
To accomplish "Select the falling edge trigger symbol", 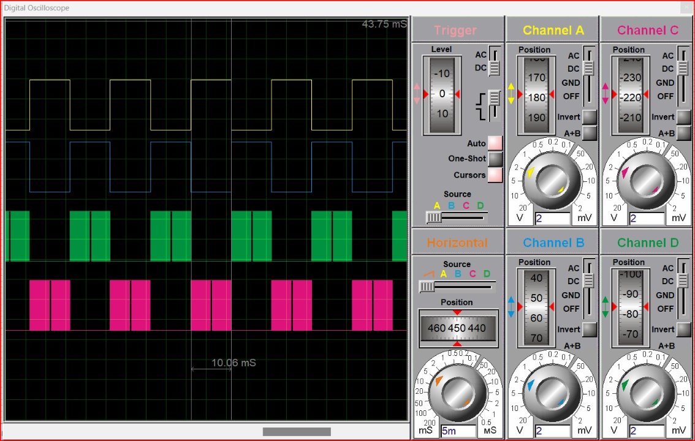I will 481,114.
